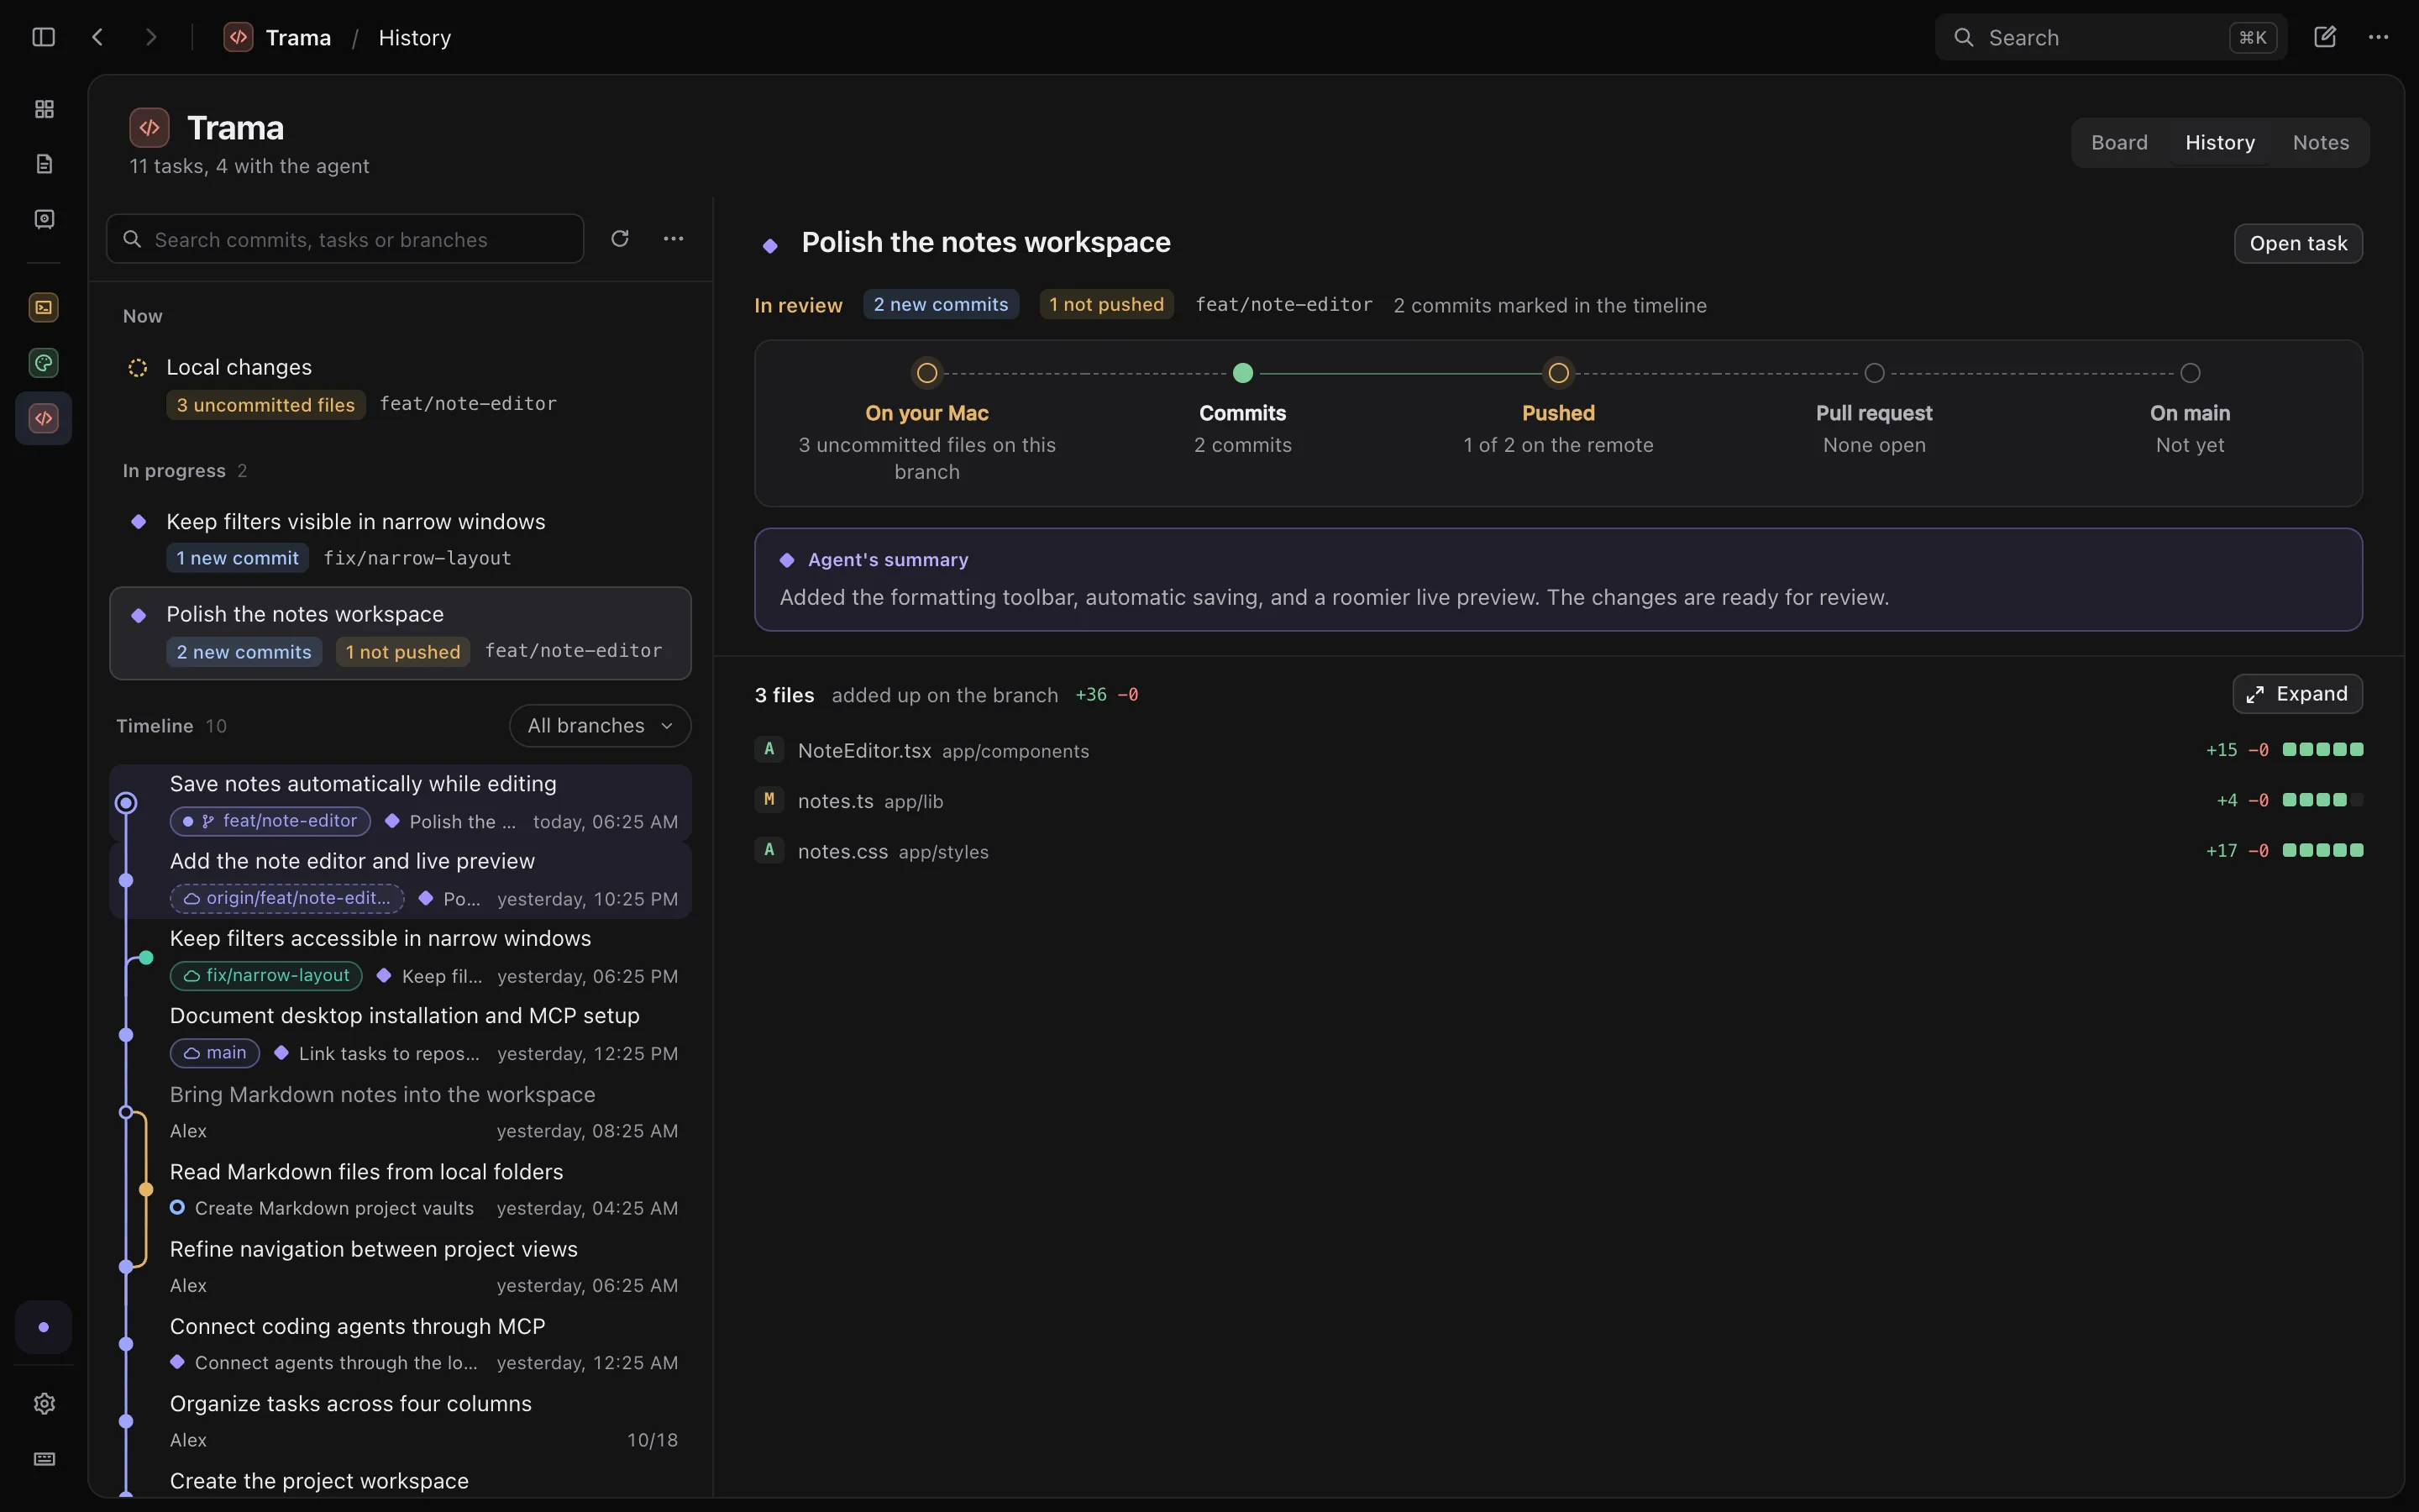The image size is (2419, 1512).
Task: Select commit Connect coding agents through MCP
Action: click(400, 1344)
